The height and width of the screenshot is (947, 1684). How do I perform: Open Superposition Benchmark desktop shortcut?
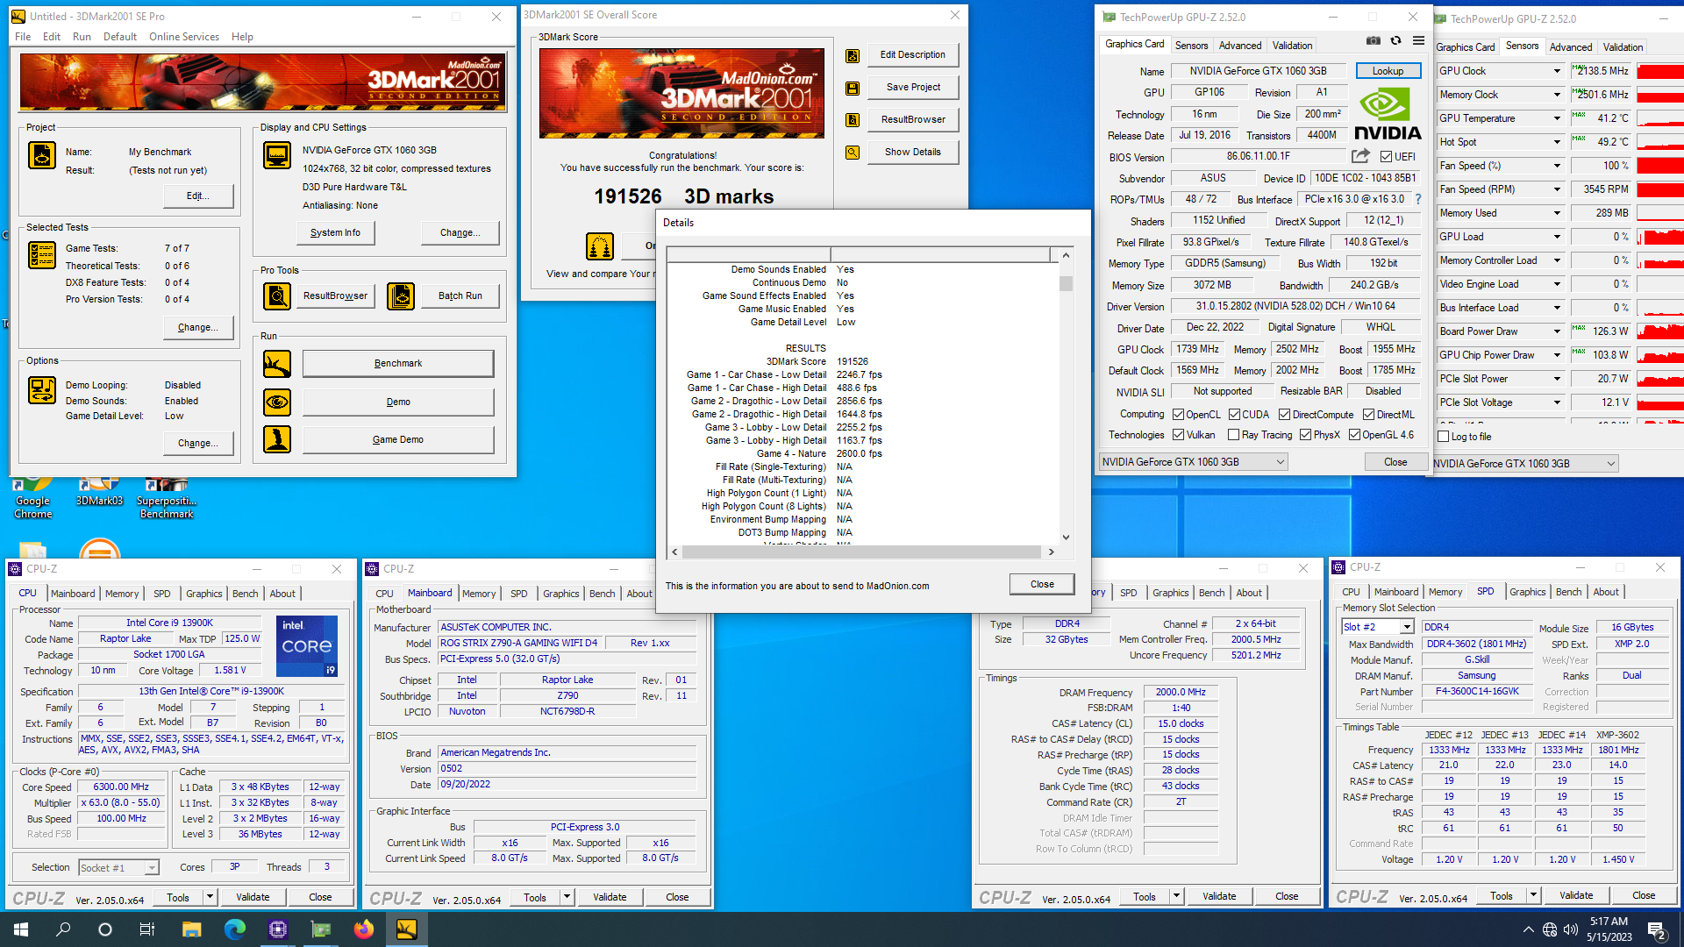167,498
